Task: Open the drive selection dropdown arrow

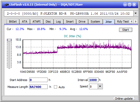Action: pyautogui.click(x=136, y=14)
